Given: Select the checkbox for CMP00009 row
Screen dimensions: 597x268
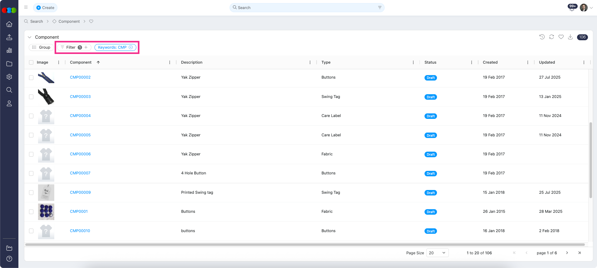Looking at the screenshot, I should [x=31, y=193].
